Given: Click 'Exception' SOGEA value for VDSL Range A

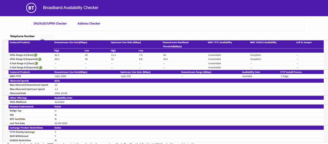Looking at the screenshot, I should click(x=256, y=55).
